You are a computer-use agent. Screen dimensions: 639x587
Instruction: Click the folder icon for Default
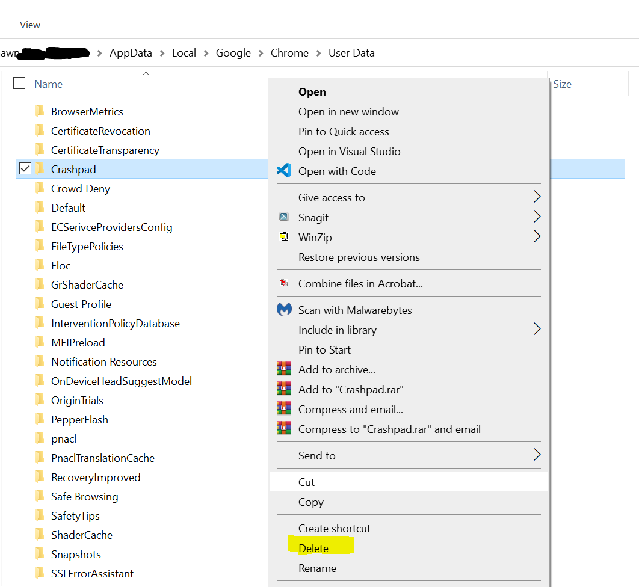pos(40,207)
